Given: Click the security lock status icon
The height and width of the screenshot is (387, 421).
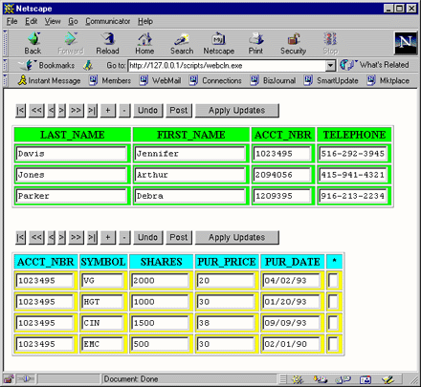Looking at the screenshot, I should tap(9, 378).
